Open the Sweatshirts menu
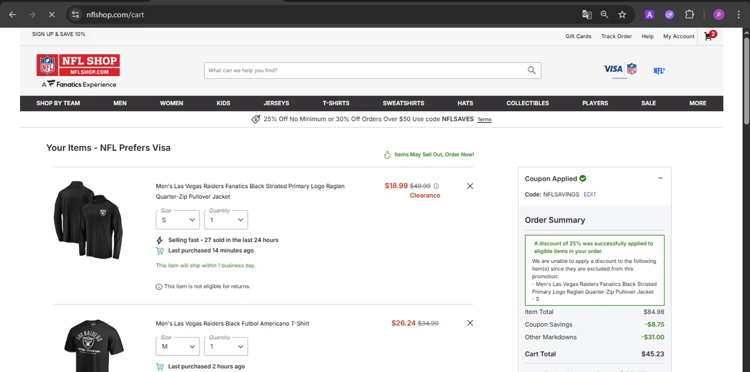Screen dimensions: 750x372 tap(403, 103)
